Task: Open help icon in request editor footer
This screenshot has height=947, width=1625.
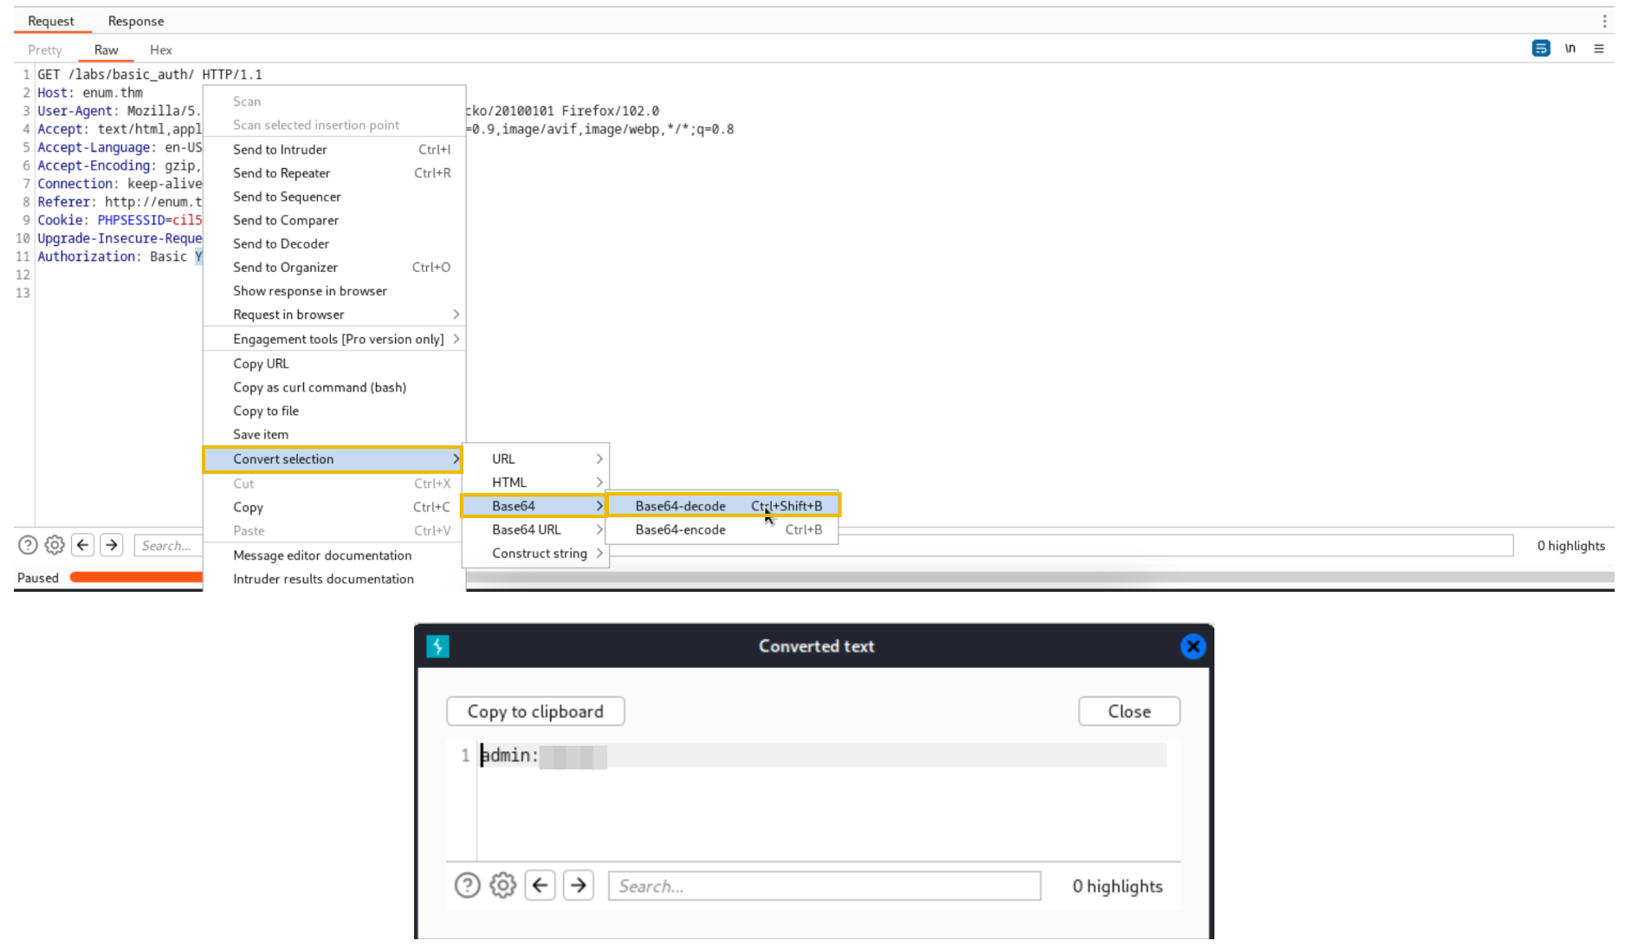Action: tap(28, 545)
